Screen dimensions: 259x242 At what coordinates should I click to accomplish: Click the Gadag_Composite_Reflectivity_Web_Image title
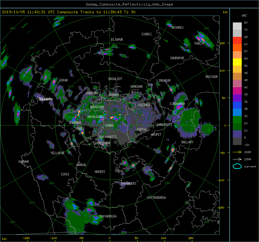pyautogui.click(x=129, y=4)
